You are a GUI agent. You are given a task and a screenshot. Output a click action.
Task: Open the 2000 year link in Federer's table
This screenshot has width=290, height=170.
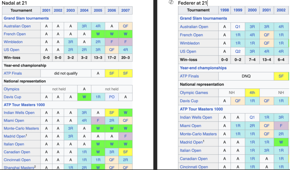(252, 10)
